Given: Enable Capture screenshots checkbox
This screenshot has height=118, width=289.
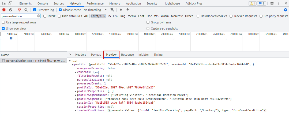Looking at the screenshot, I should [x=148, y=29].
